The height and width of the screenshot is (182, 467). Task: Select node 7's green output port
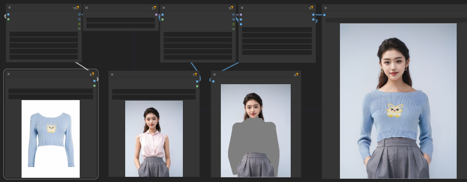(x=197, y=86)
